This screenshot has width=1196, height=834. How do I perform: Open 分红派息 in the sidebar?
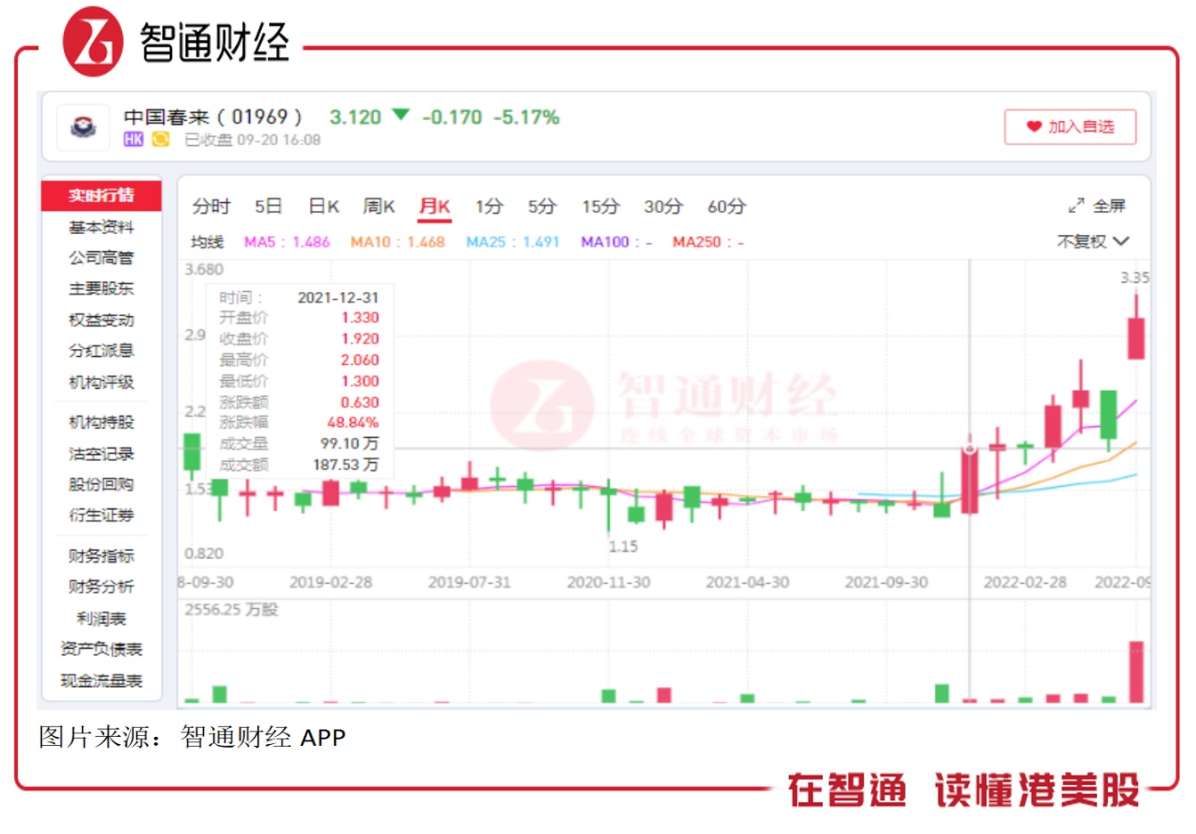[x=102, y=351]
